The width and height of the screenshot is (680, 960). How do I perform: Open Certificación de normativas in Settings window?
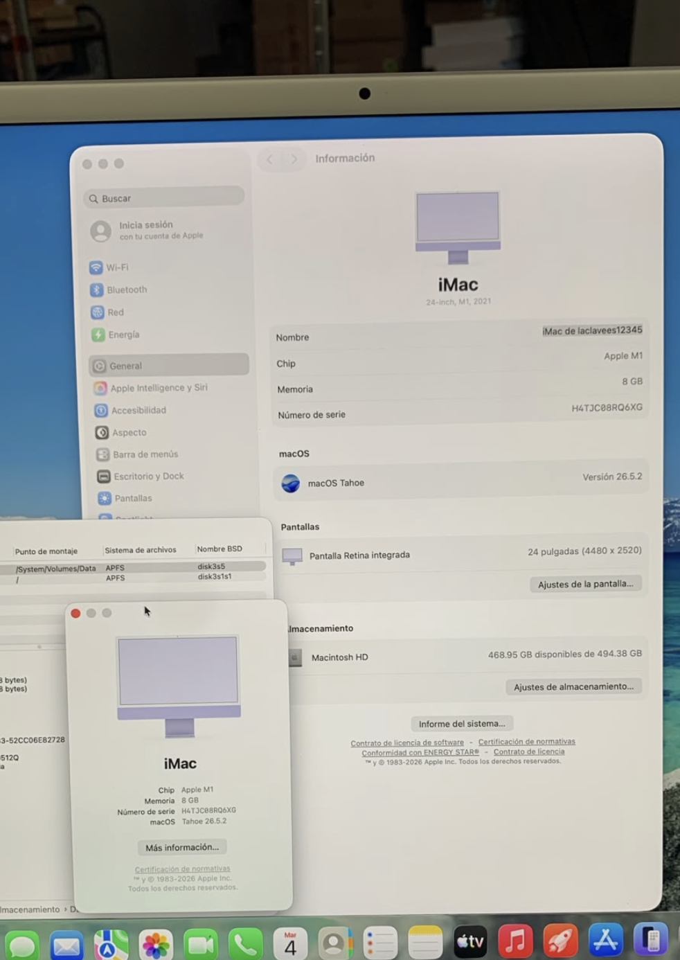(526, 741)
